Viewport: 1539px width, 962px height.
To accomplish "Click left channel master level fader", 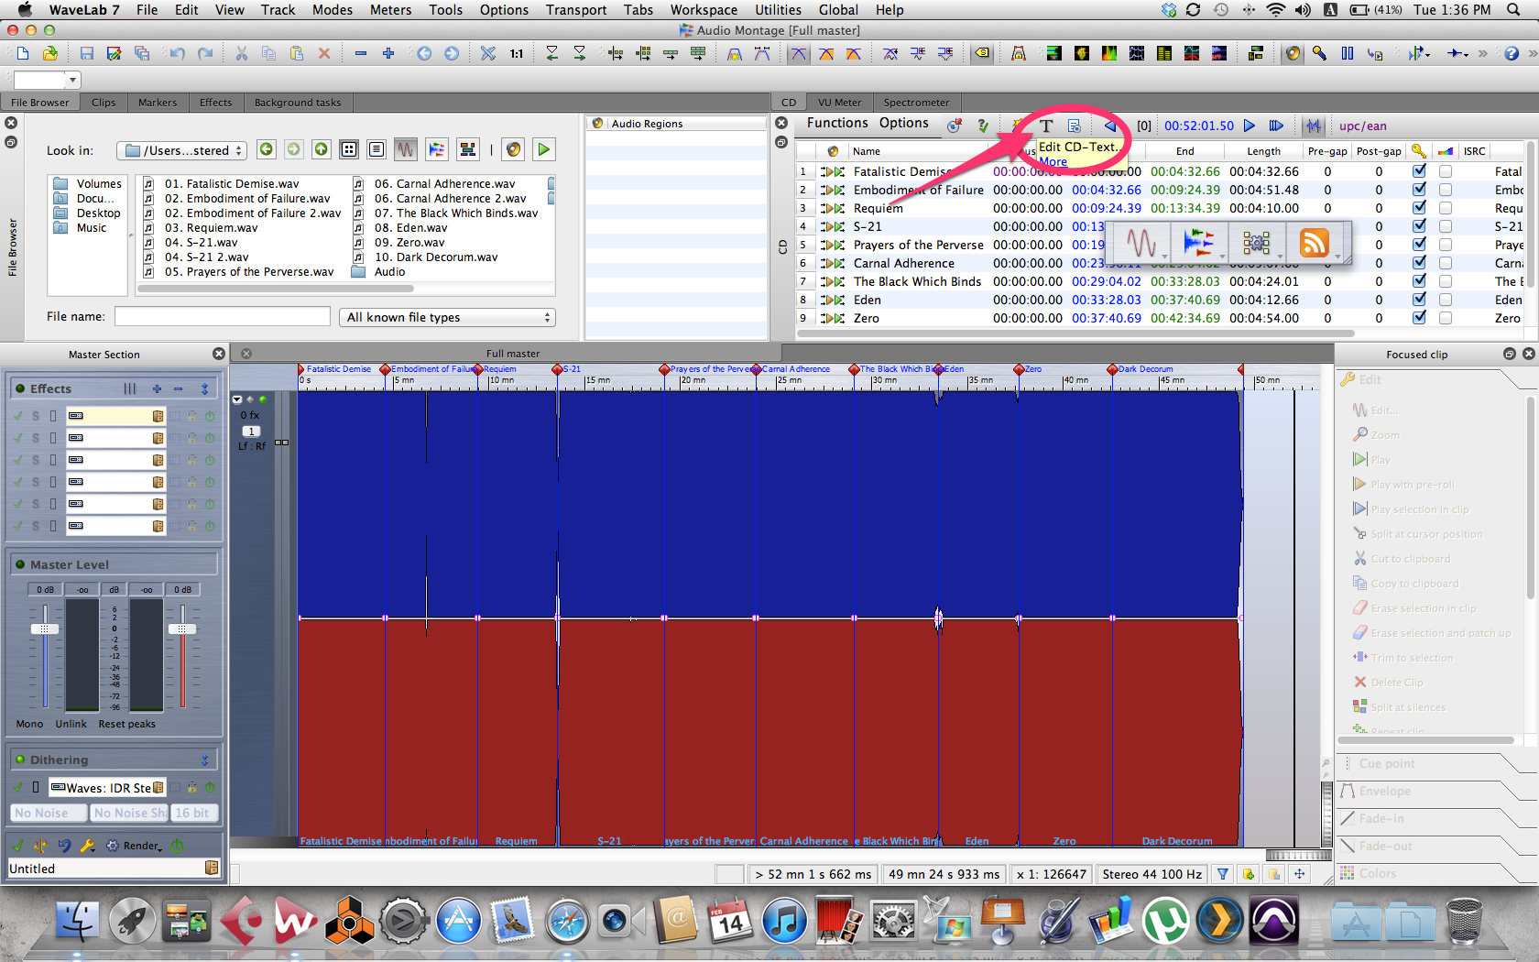I will pyautogui.click(x=45, y=629).
